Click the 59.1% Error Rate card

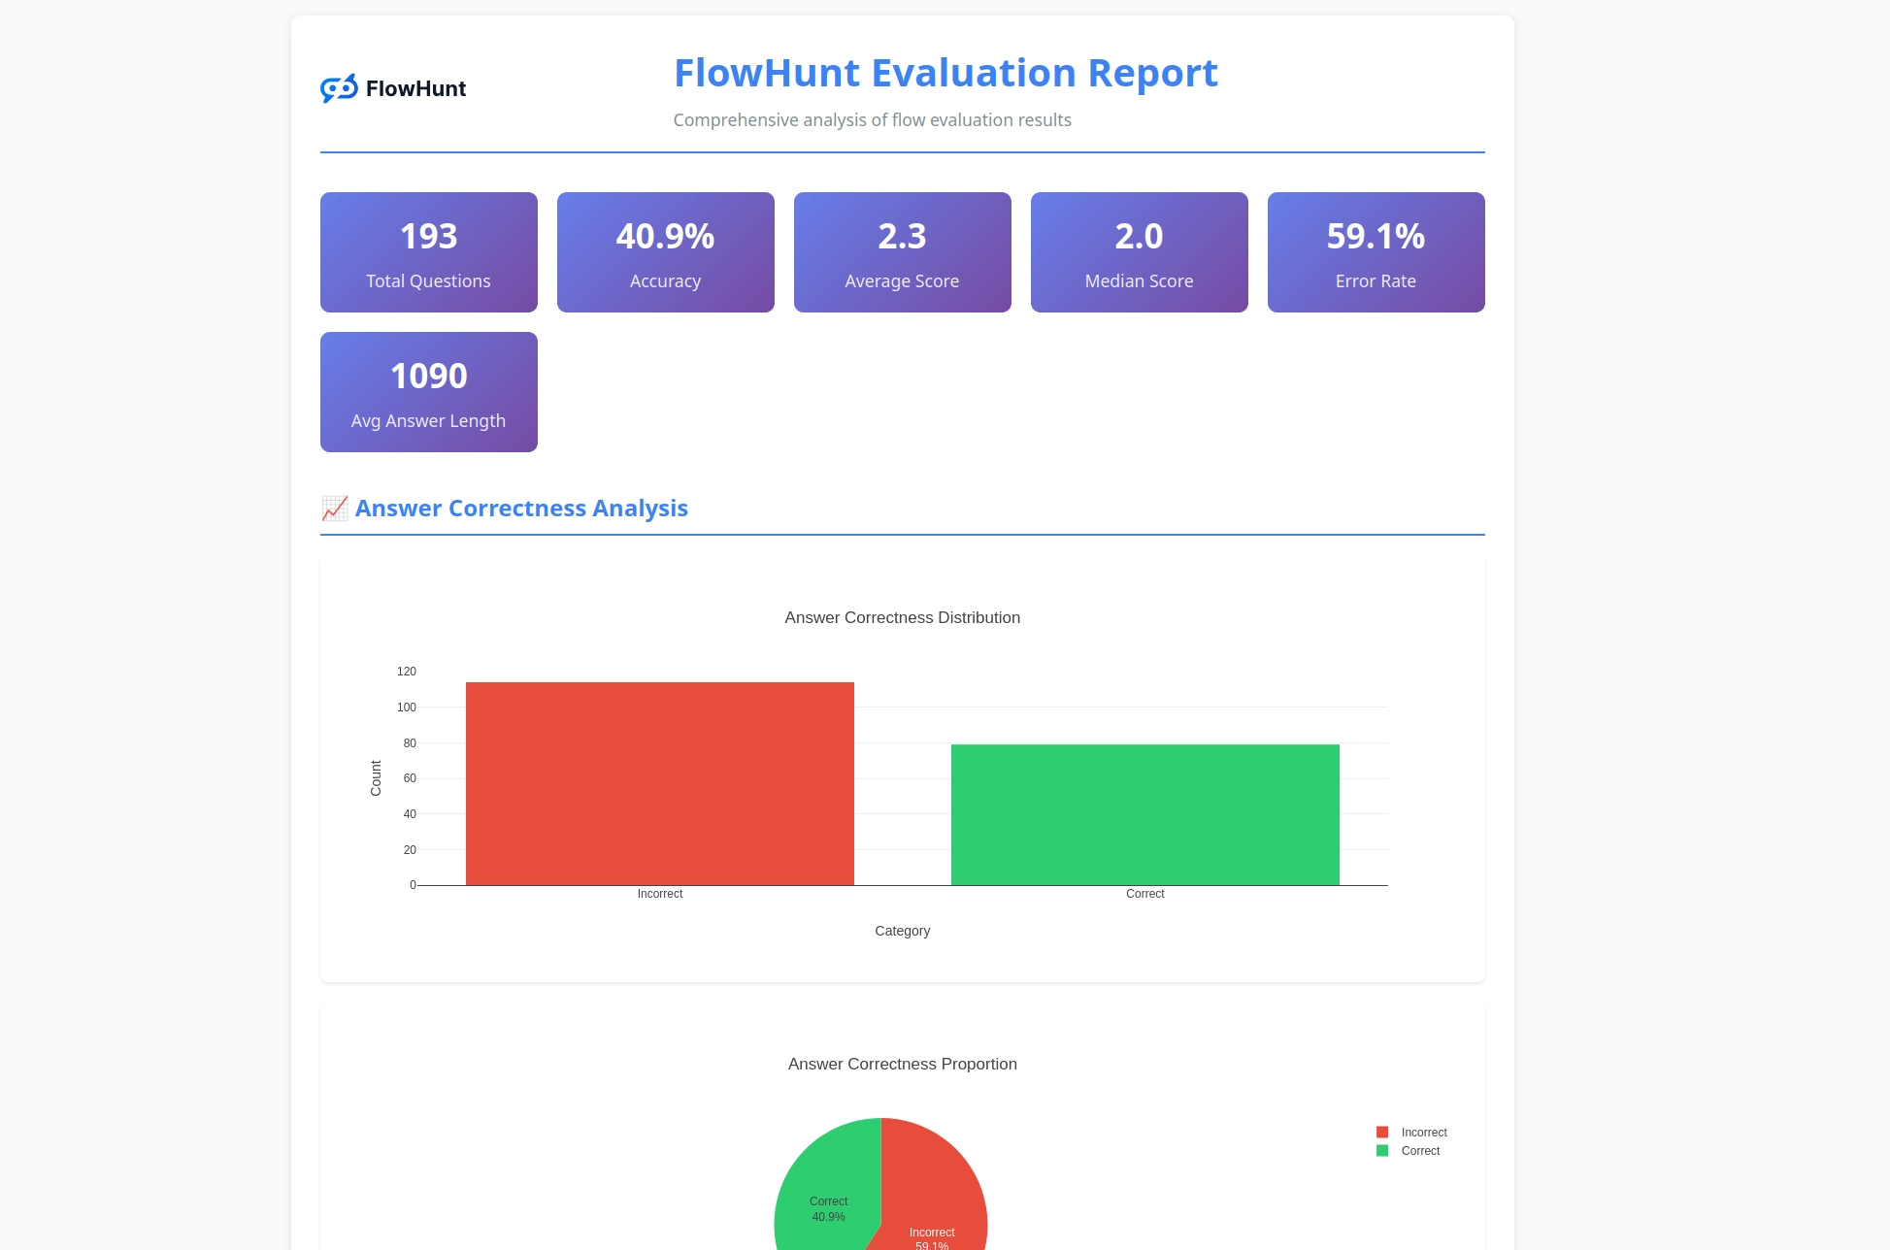tap(1376, 252)
